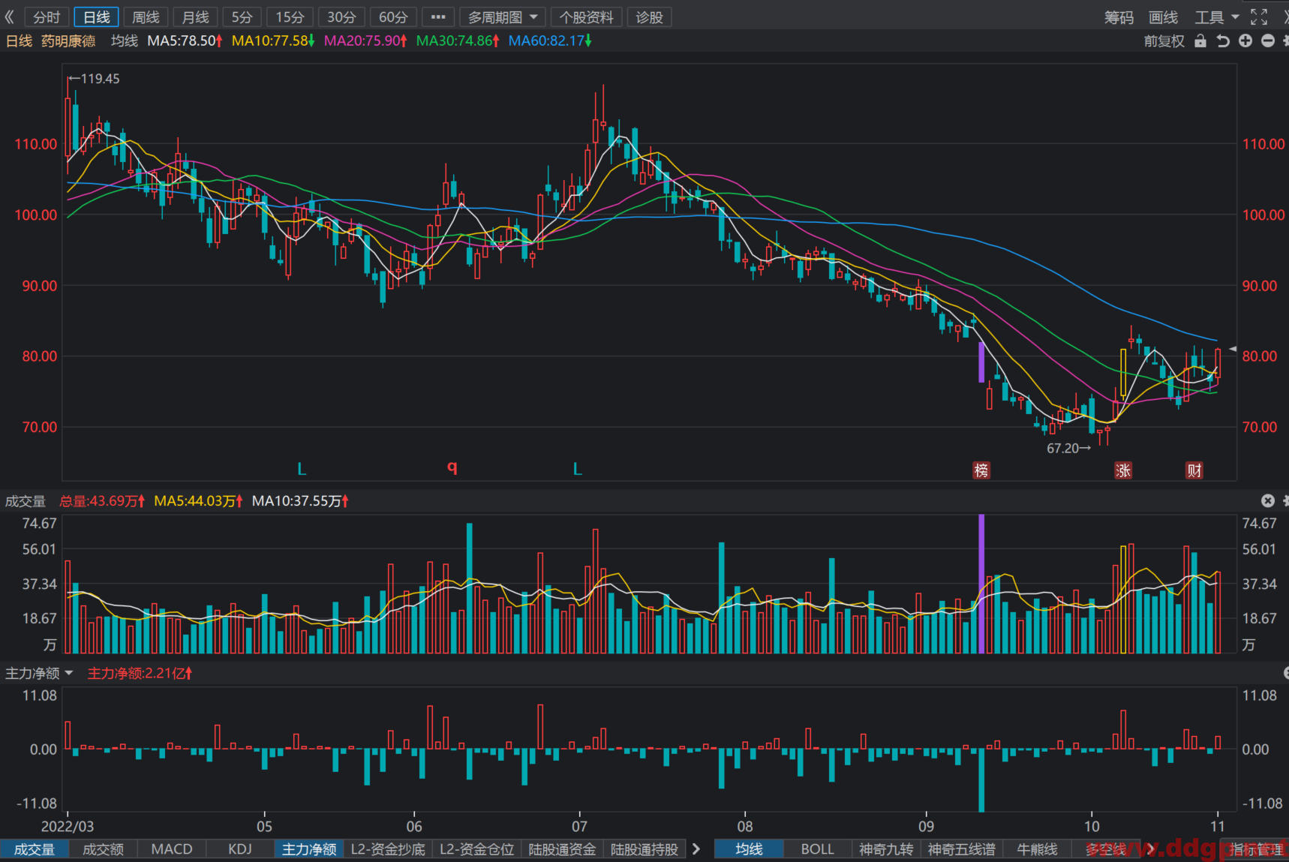
Task: Toggle the chart lock icon
Action: [x=1200, y=41]
